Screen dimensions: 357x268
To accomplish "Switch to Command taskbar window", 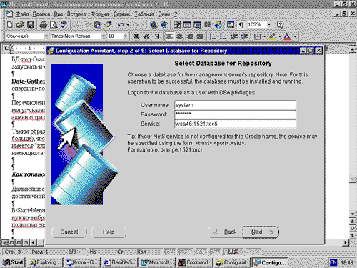I will (195, 262).
